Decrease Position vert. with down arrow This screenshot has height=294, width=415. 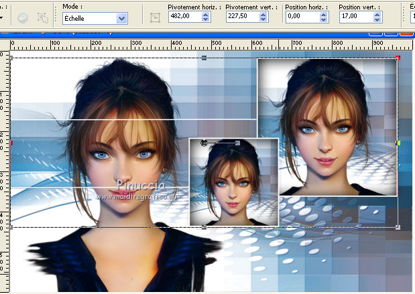(x=377, y=19)
